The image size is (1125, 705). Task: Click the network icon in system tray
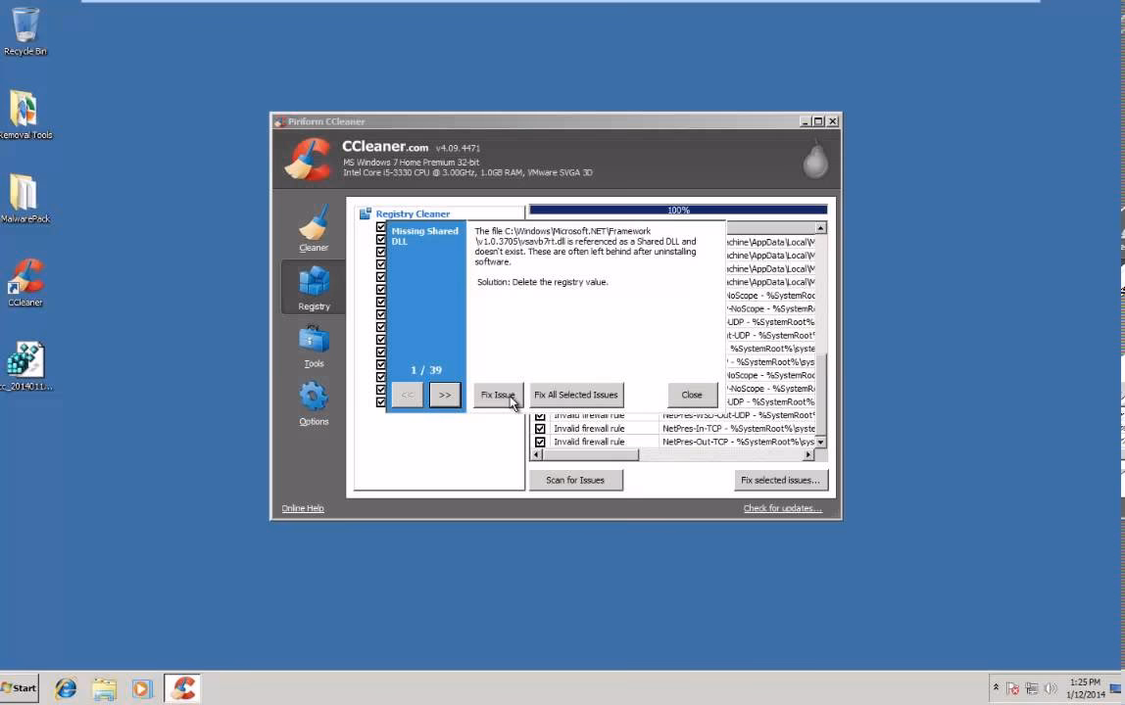click(x=1032, y=688)
